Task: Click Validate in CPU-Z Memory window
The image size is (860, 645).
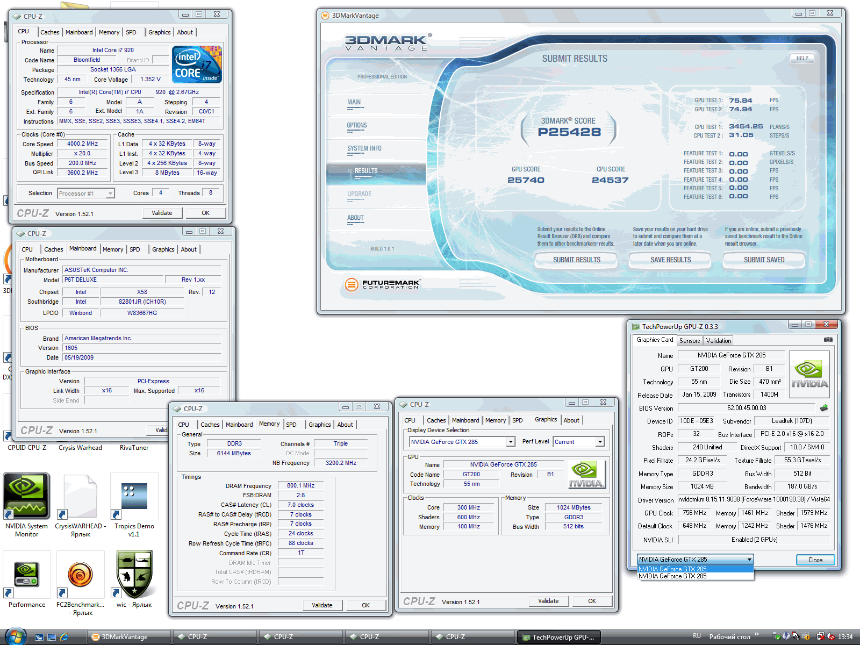Action: coord(322,605)
